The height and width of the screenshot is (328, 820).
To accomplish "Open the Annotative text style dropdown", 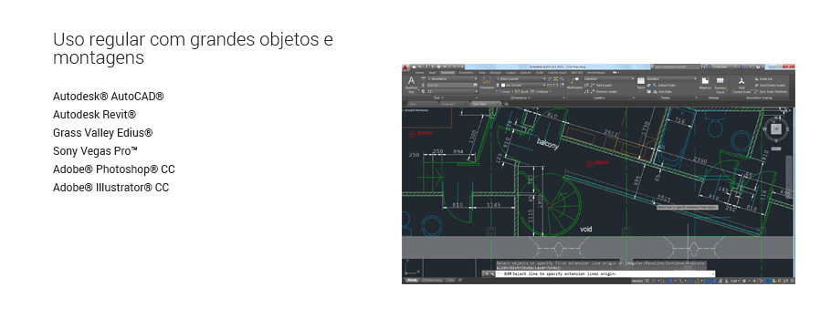I will (x=452, y=78).
